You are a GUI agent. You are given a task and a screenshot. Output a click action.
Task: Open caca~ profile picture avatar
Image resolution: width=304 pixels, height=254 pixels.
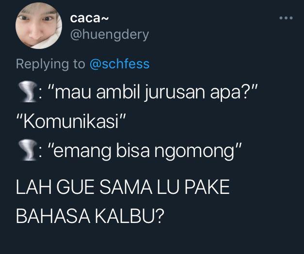pos(39,26)
